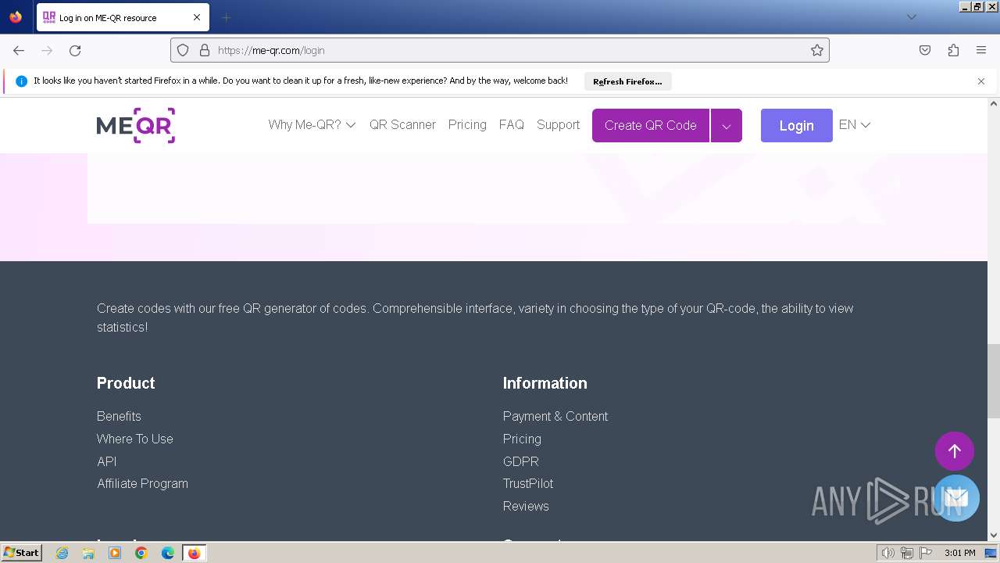Open FAQ nav item
Image resolution: width=1000 pixels, height=563 pixels.
pos(512,125)
